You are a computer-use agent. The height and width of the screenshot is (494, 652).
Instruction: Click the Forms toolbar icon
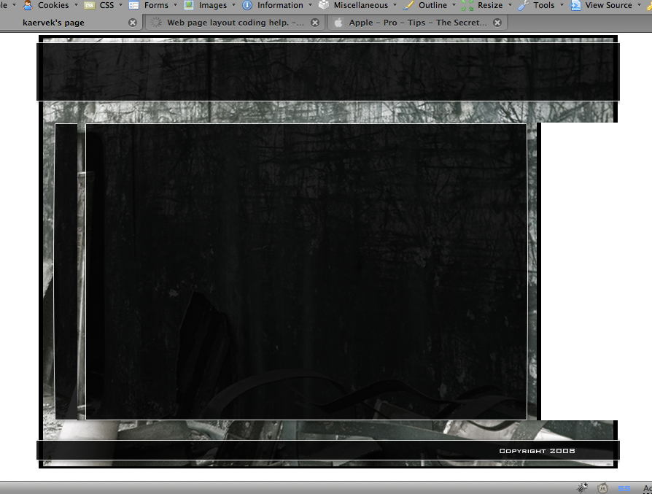click(133, 5)
